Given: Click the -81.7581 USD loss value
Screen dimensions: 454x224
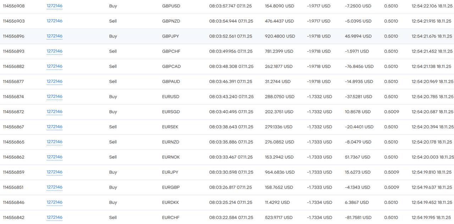Looking at the screenshot, I should (358, 218).
